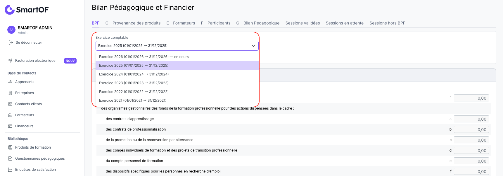Viewport: 503px width, 176px height.
Task: Open the F - Participants tab
Action: (x=216, y=23)
